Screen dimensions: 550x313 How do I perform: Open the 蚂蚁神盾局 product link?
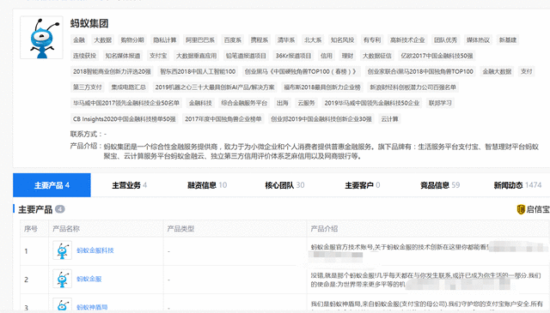[x=92, y=307]
